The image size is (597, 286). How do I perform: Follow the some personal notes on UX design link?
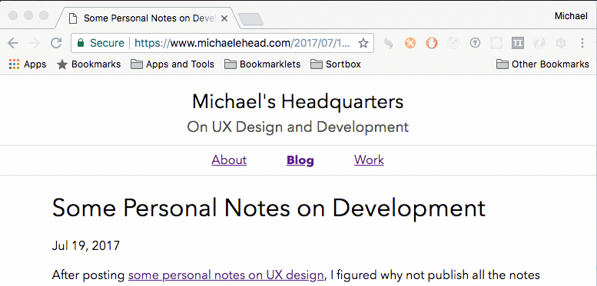[226, 275]
